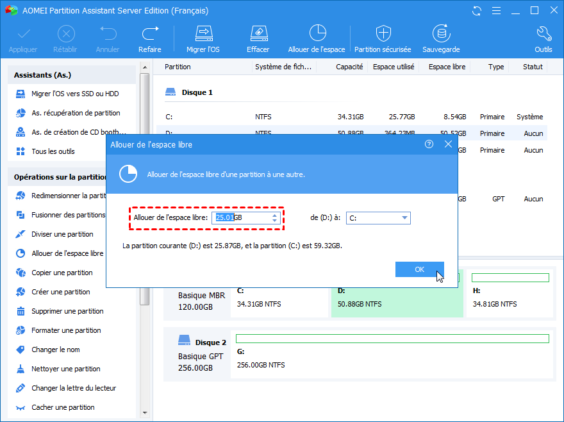Click the Statut column header
This screenshot has width=564, height=422.
(x=533, y=67)
